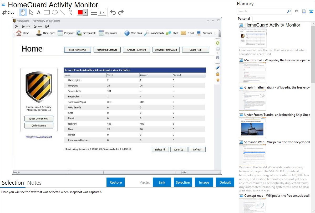The height and width of the screenshot is (213, 315).
Task: Open the line thickness dropdown
Action: [102, 12]
